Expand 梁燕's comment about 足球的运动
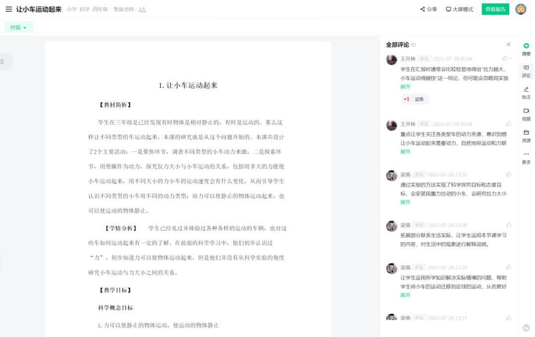Image resolution: width=535 pixels, height=337 pixels. tap(405, 295)
